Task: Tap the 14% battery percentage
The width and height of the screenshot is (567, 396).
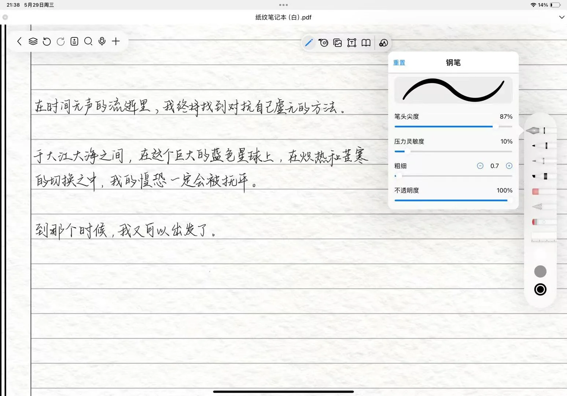Action: [543, 5]
